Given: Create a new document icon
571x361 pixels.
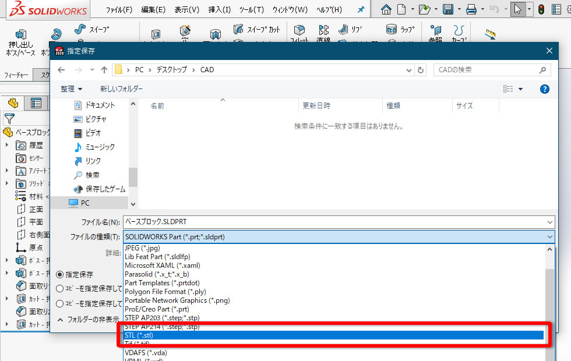Looking at the screenshot, I should [401, 9].
